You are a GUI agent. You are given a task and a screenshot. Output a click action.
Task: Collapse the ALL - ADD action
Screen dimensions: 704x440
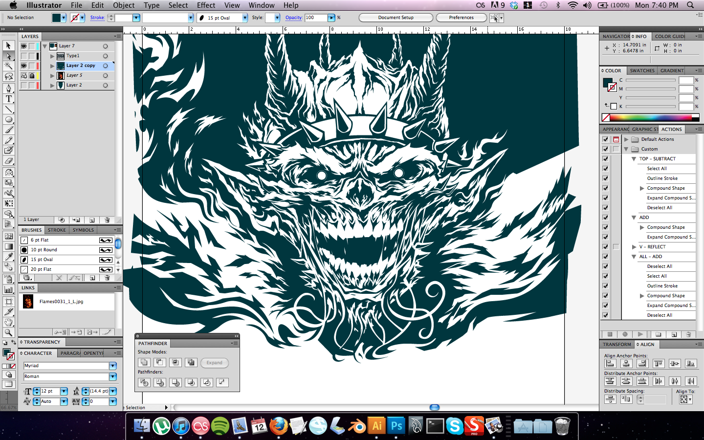pyautogui.click(x=634, y=257)
